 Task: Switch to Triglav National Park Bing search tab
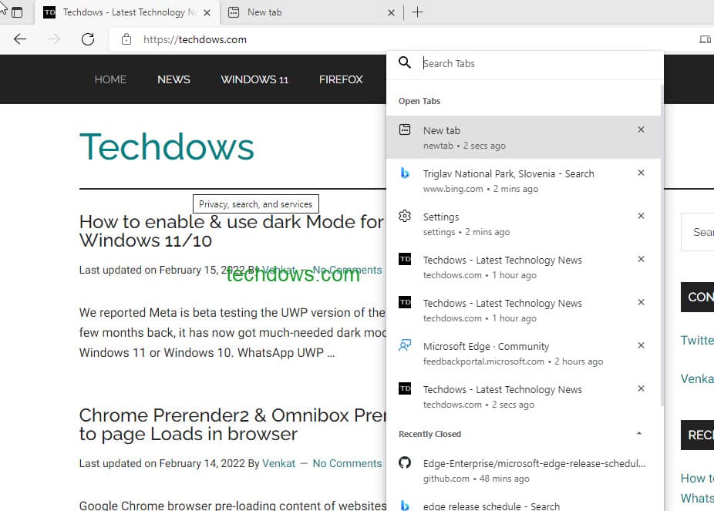[524, 180]
